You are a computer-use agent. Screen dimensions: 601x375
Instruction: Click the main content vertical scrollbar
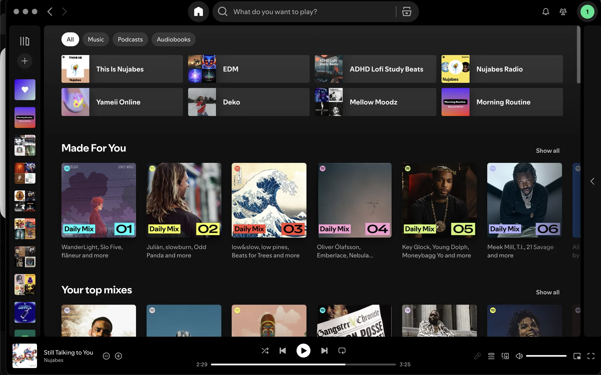[x=578, y=55]
